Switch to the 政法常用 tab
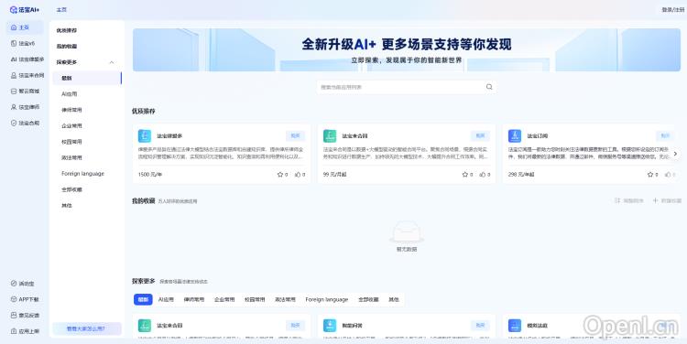Screen dimensions: 687x344 [285, 299]
